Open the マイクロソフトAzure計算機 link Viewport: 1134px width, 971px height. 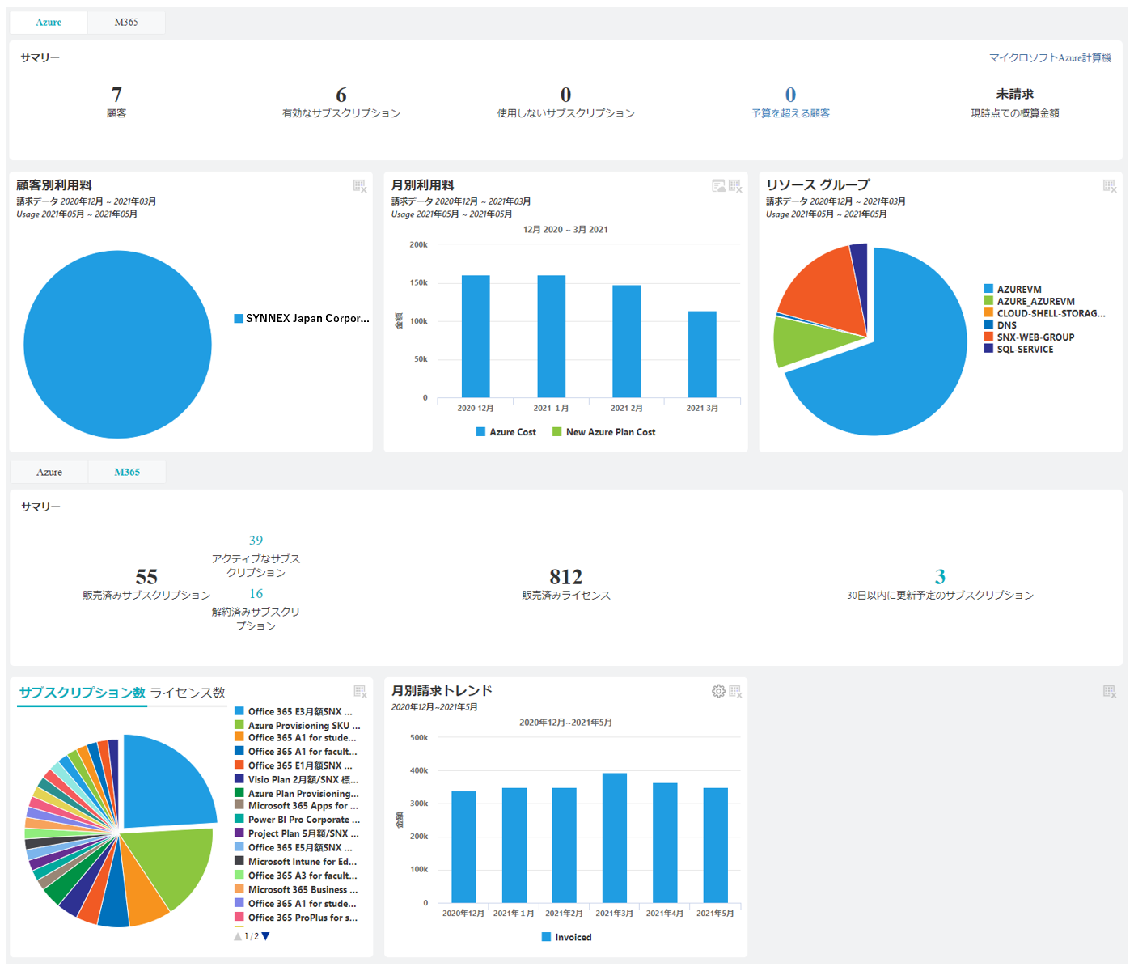pyautogui.click(x=1050, y=57)
